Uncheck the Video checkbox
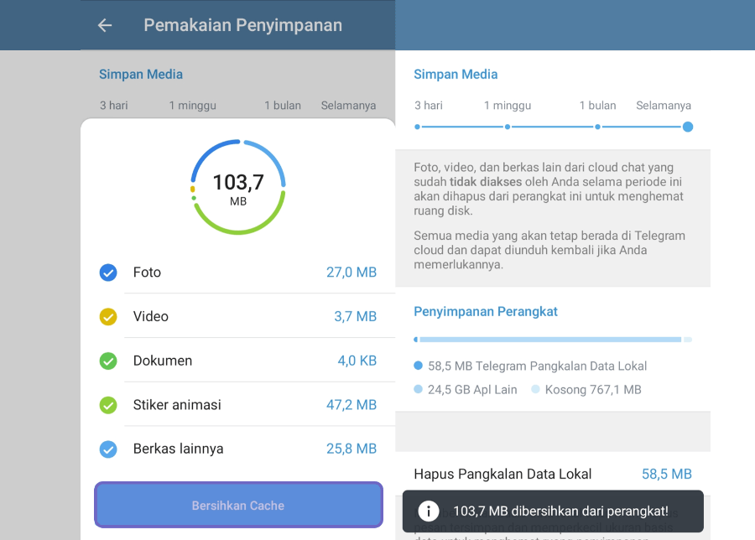The image size is (755, 540). point(108,317)
